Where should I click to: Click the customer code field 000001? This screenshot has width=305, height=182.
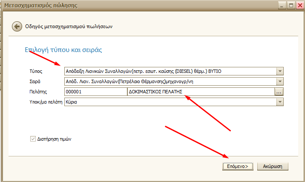pos(95,92)
